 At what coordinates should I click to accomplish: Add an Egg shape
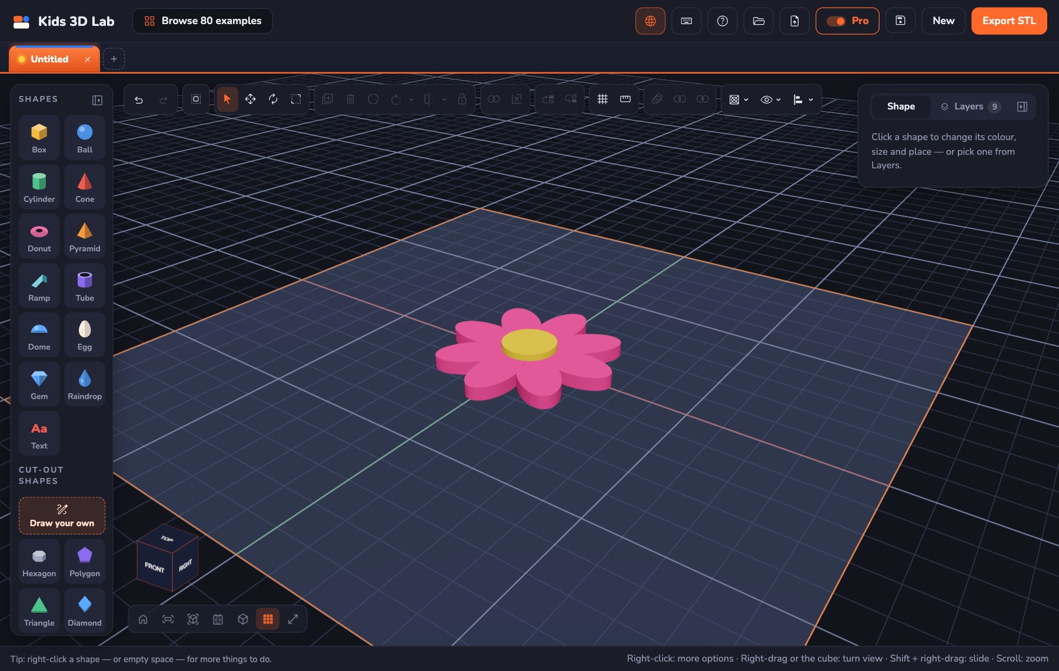pyautogui.click(x=85, y=335)
